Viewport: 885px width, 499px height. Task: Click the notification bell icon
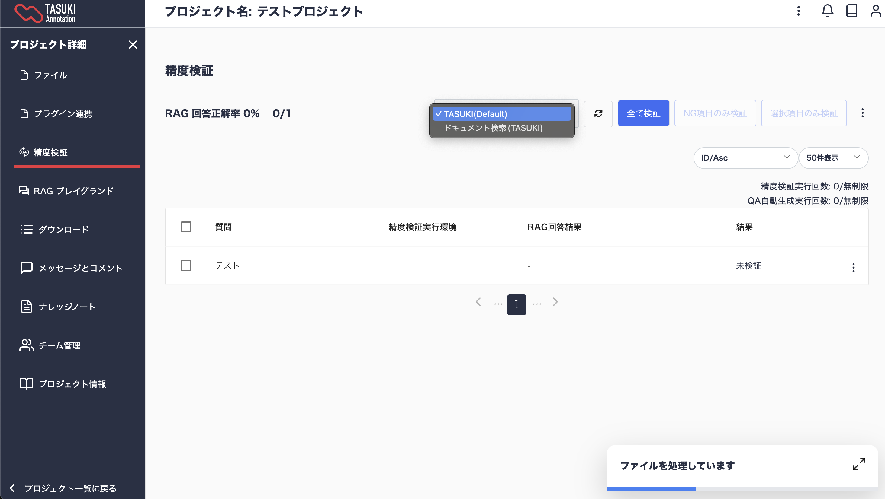click(x=827, y=11)
